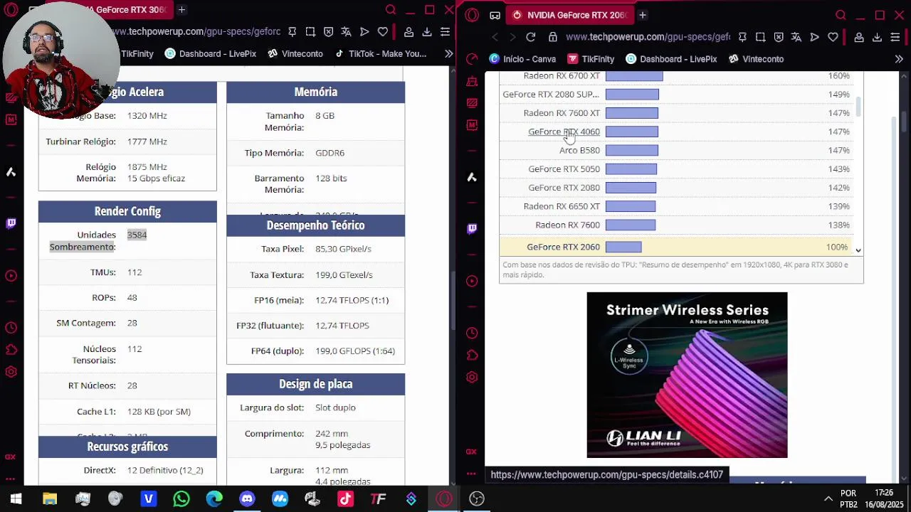Open downloads in the right window toolbar
The height and width of the screenshot is (512, 911).
pyautogui.click(x=877, y=37)
